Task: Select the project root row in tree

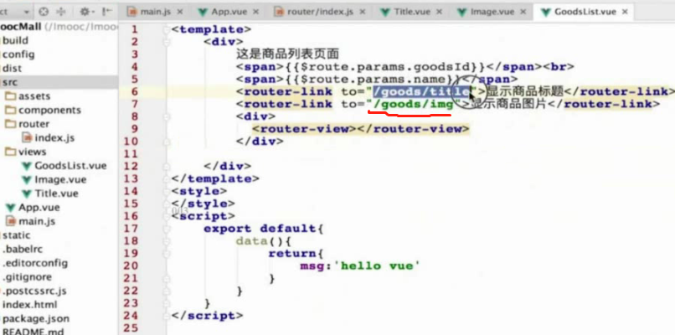Action: [59, 27]
